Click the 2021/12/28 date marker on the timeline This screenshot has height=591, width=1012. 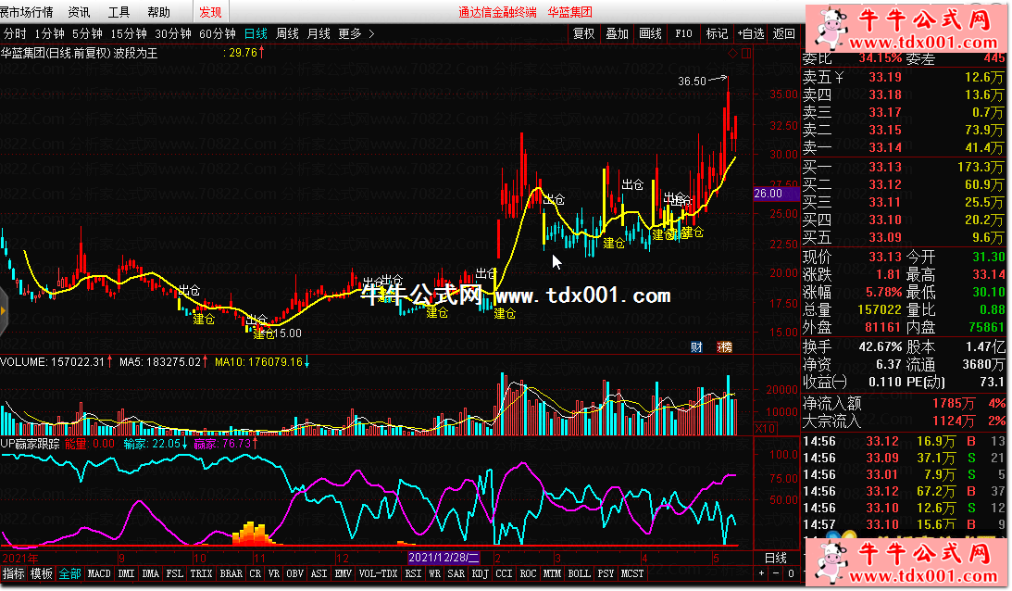click(x=444, y=558)
